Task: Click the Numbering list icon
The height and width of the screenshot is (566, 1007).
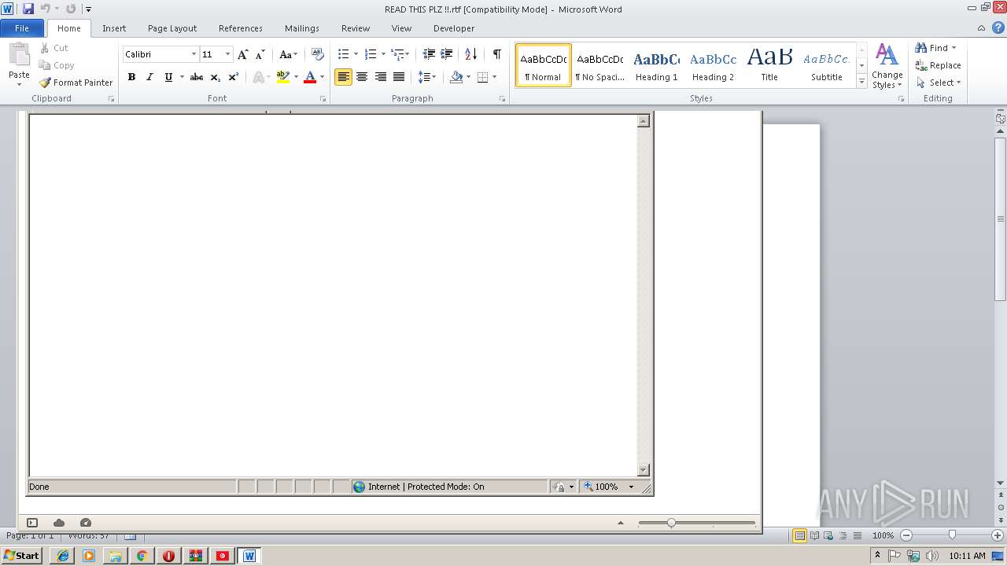Action: 371,54
